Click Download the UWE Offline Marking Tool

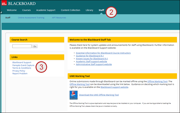coord(99,95)
